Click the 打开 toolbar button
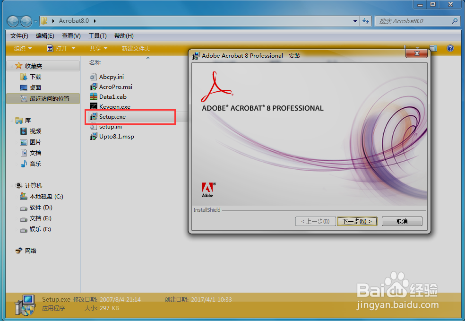The width and height of the screenshot is (465, 321). point(58,48)
